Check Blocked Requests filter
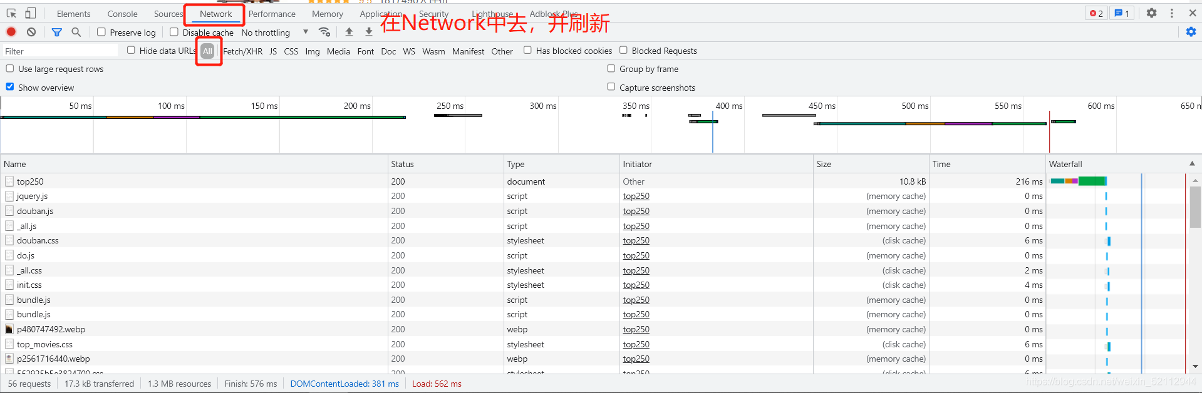 click(x=623, y=50)
